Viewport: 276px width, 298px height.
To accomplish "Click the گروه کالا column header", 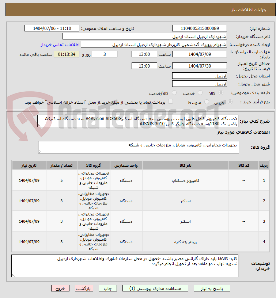I will [93, 165].
